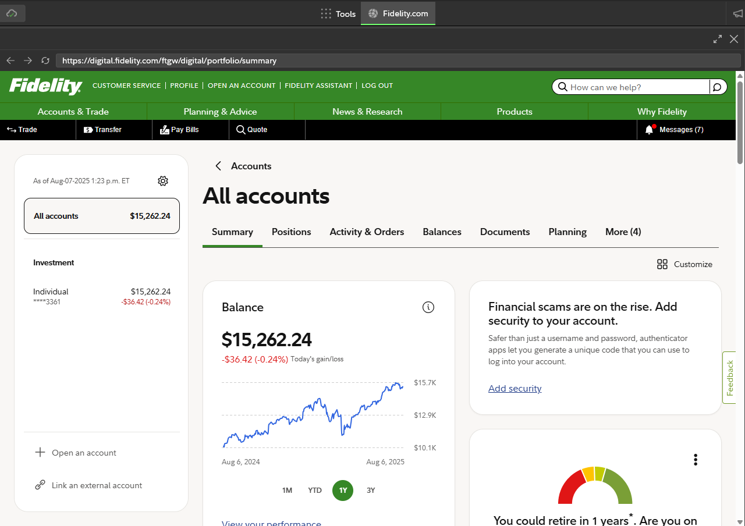This screenshot has width=745, height=526.
Task: Click Link an external account
Action: 97,485
